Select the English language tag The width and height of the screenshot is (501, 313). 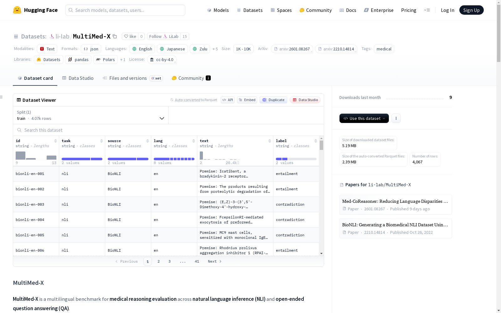[142, 49]
